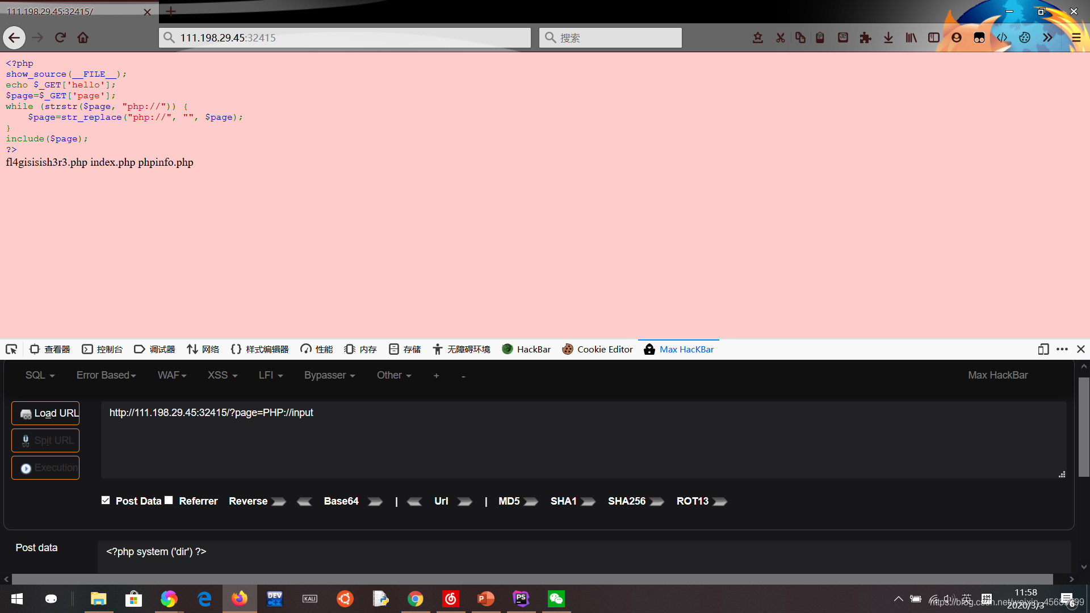The image size is (1090, 613).
Task: Expand the SQL dropdown menu
Action: tap(40, 375)
